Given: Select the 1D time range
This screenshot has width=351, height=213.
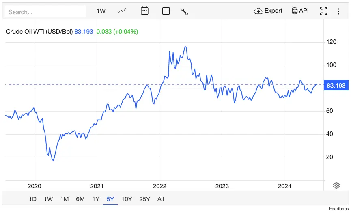Looking at the screenshot, I should tap(32, 199).
